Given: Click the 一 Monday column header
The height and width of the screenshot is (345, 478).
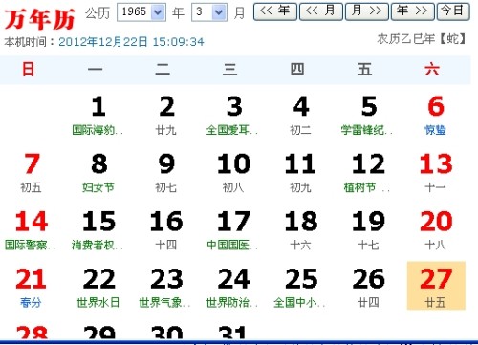Looking at the screenshot, I should click(x=95, y=70).
